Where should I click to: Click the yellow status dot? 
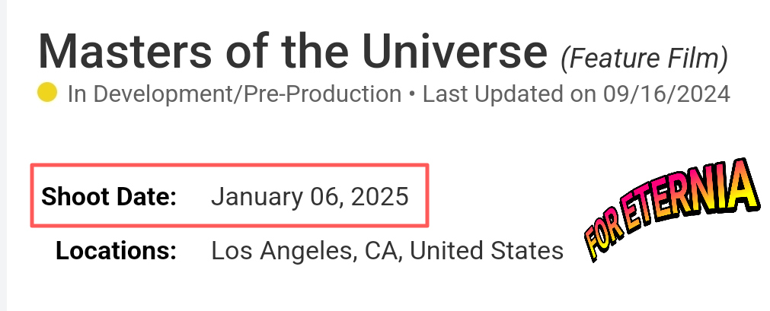[47, 94]
